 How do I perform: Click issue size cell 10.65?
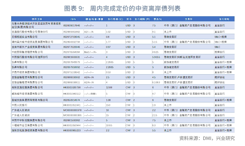tap(109, 125)
